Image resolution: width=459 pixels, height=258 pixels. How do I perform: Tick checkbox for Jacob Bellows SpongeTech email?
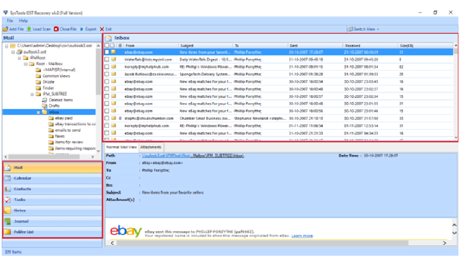click(x=107, y=74)
